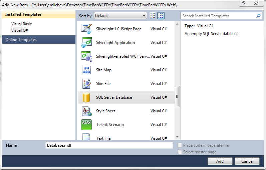Click the Site Map template icon
The height and width of the screenshot is (170, 266).
click(86, 70)
